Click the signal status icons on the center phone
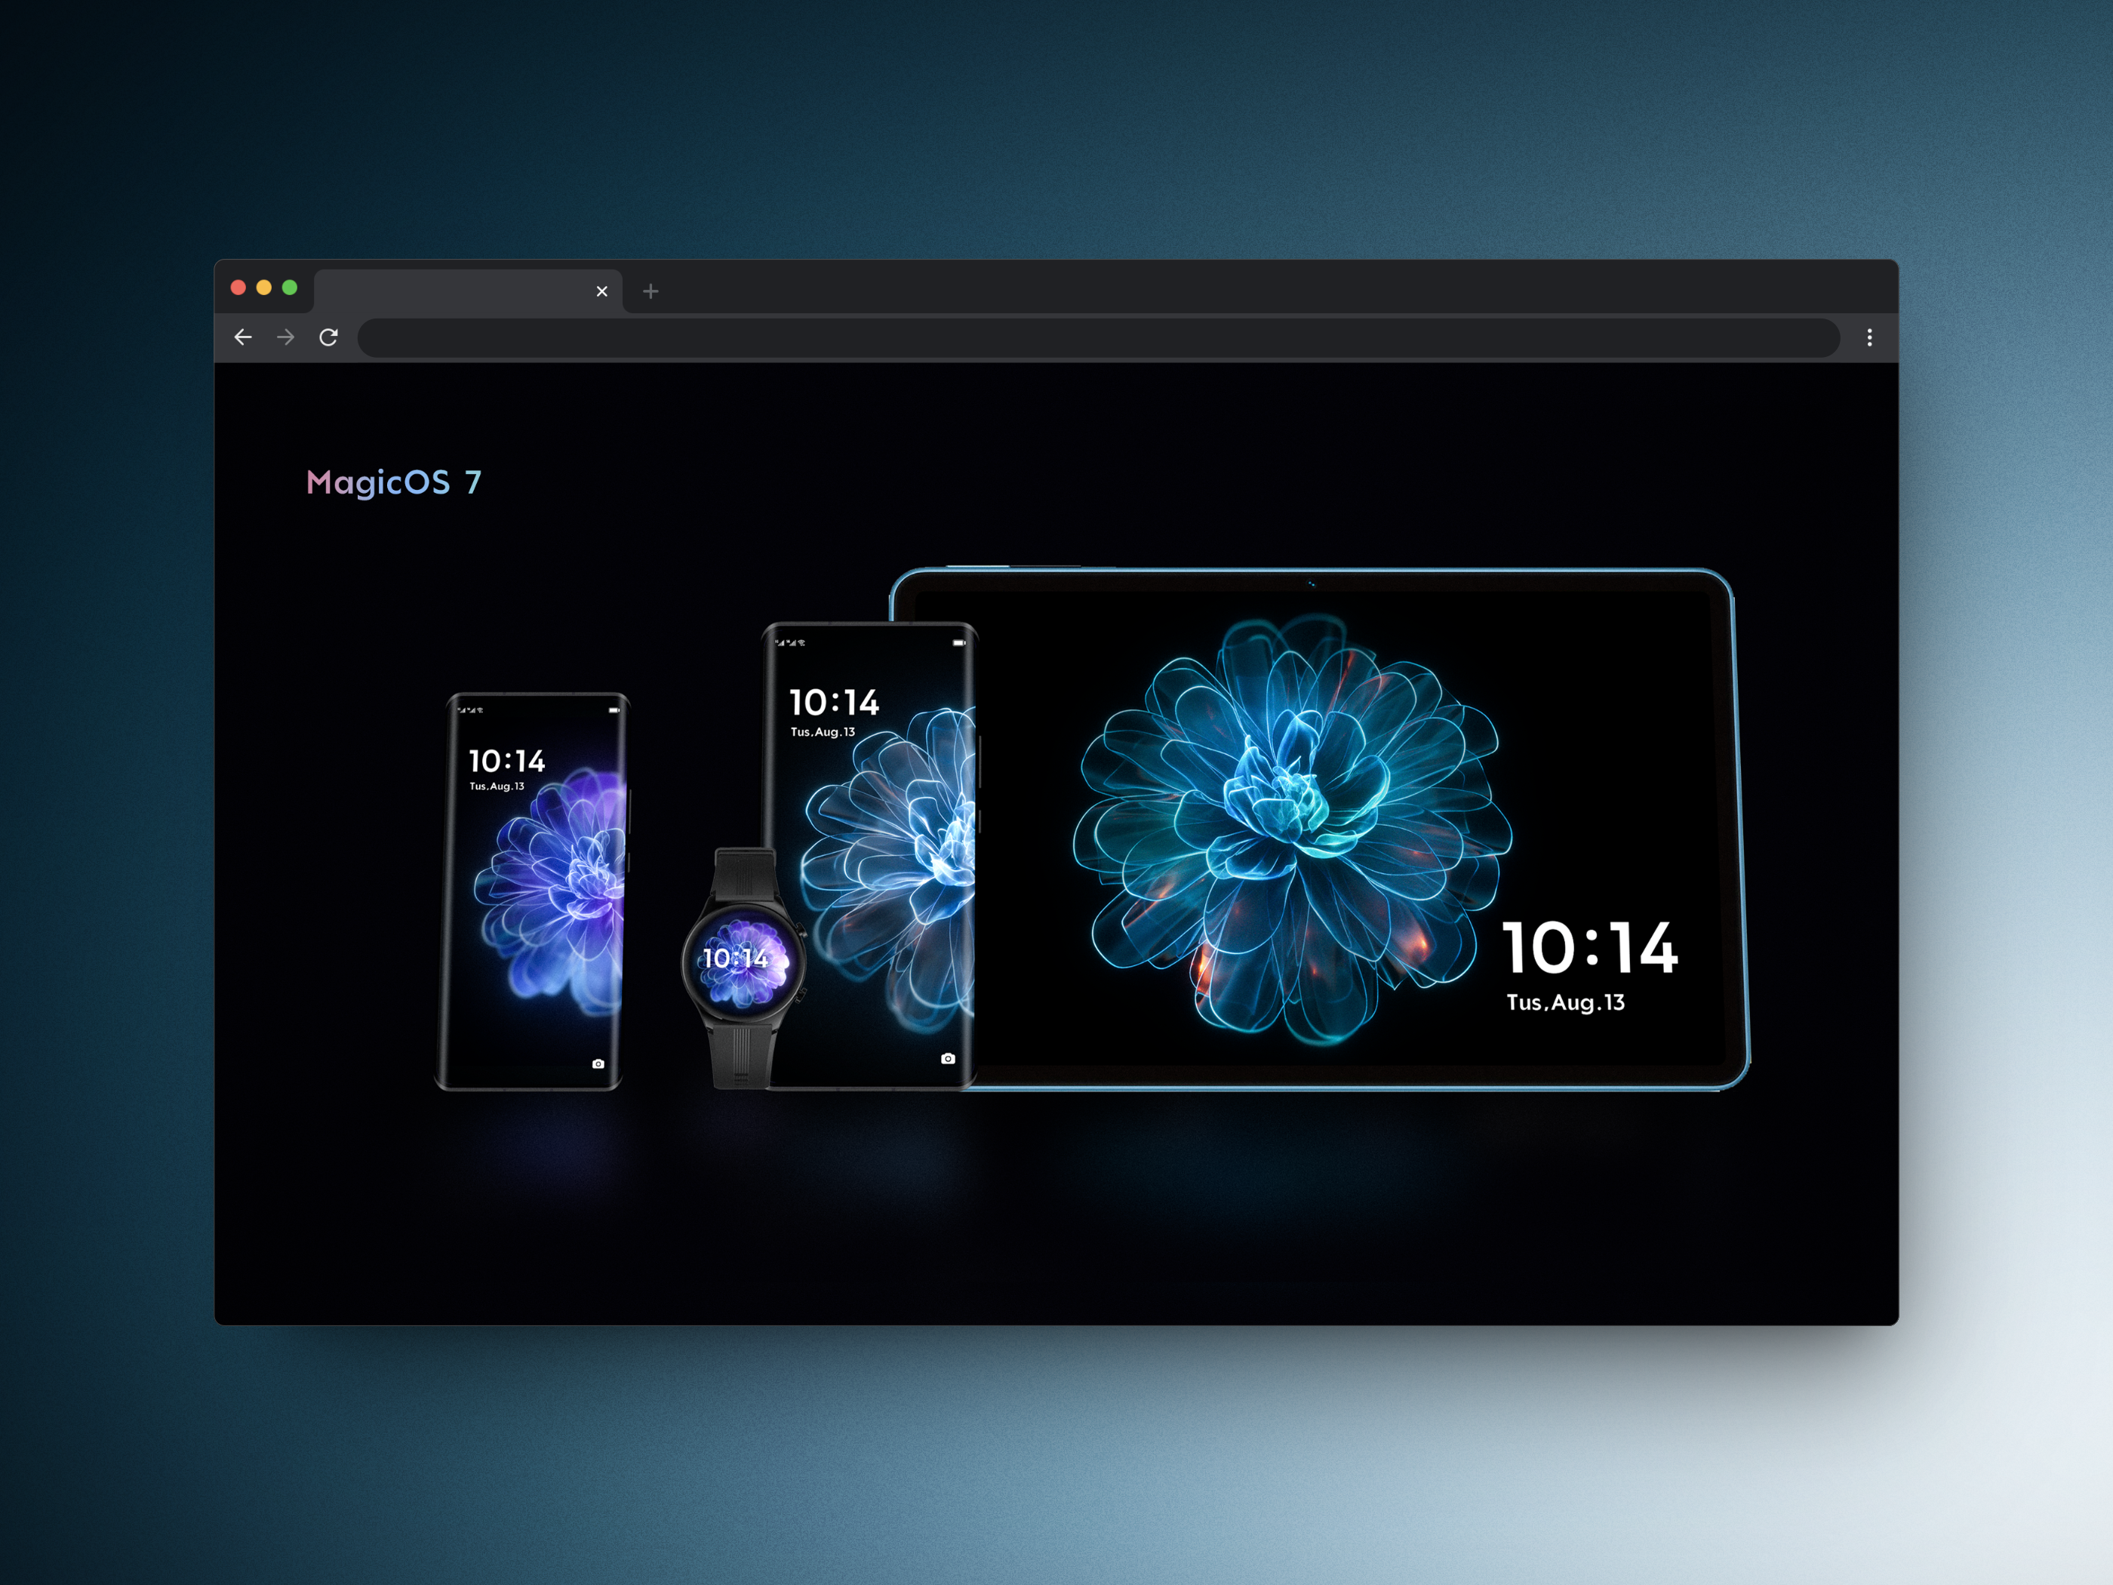The image size is (2113, 1585). (791, 643)
